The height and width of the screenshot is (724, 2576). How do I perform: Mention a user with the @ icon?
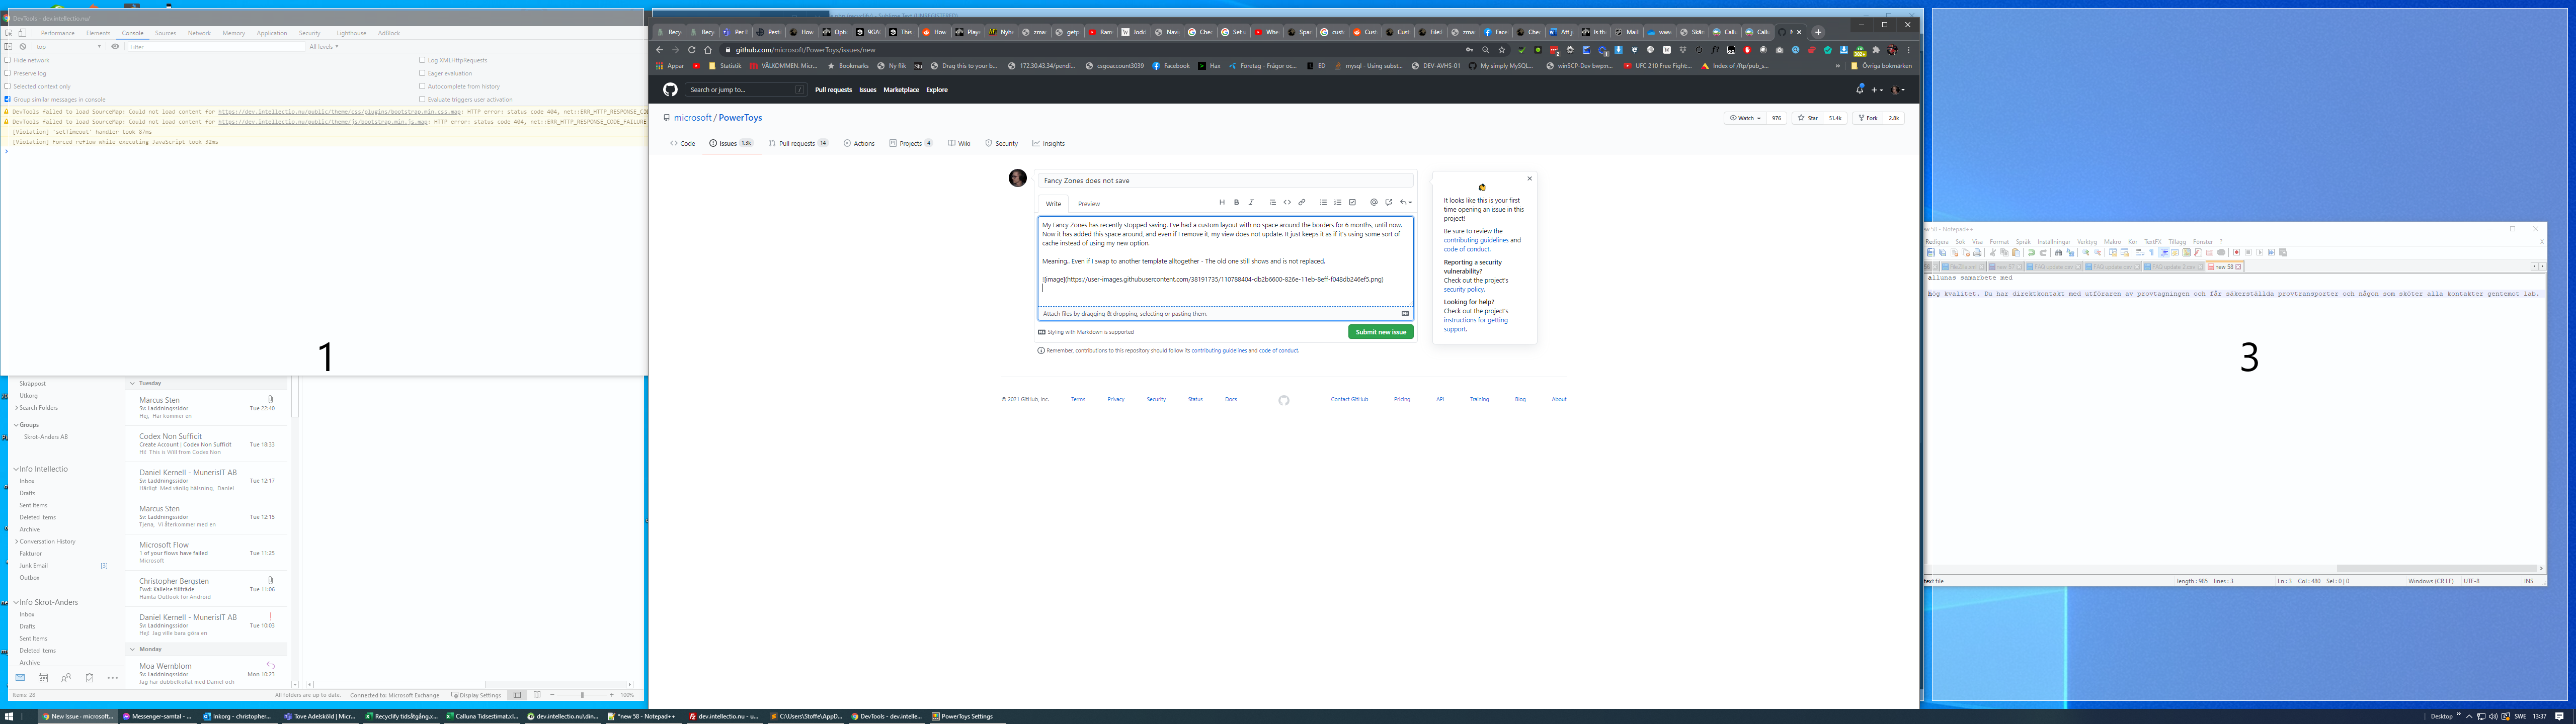tap(1374, 202)
